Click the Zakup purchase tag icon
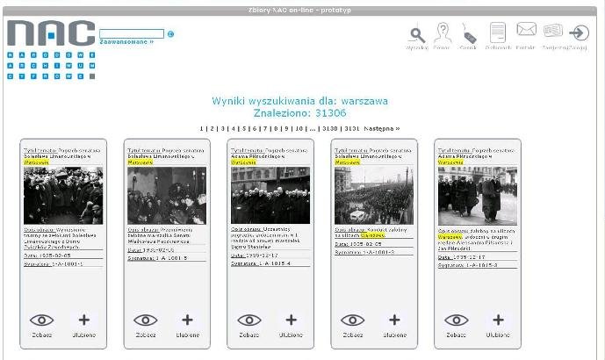 pyautogui.click(x=469, y=34)
